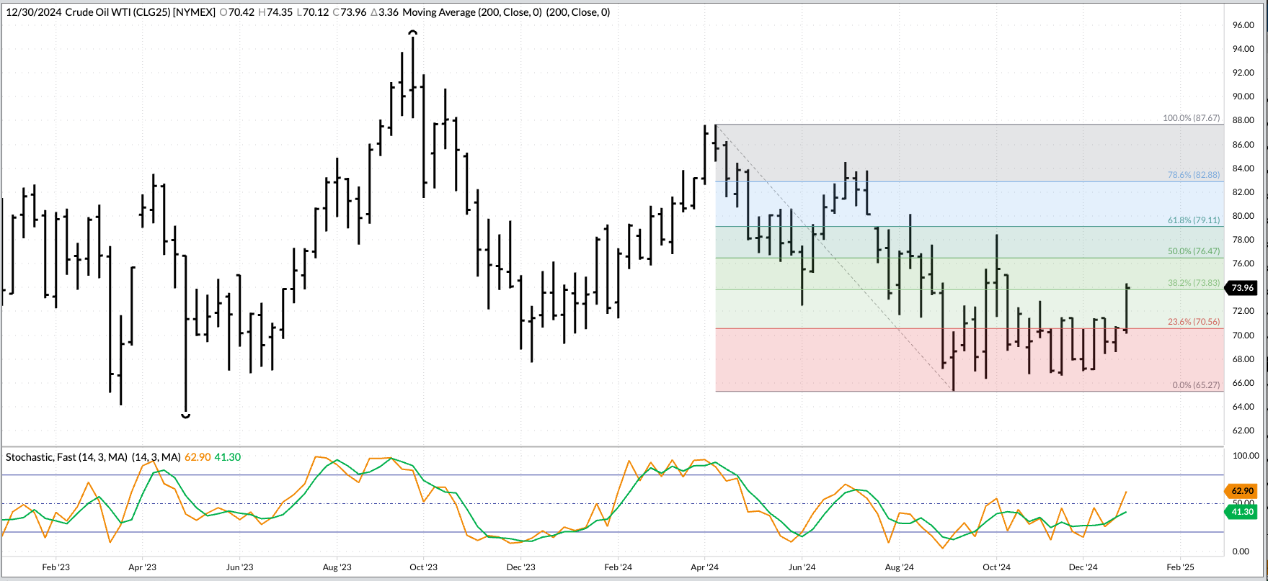The image size is (1268, 581).
Task: Select the 0.0% (65.27) Fibonacci level label
Action: point(1196,385)
